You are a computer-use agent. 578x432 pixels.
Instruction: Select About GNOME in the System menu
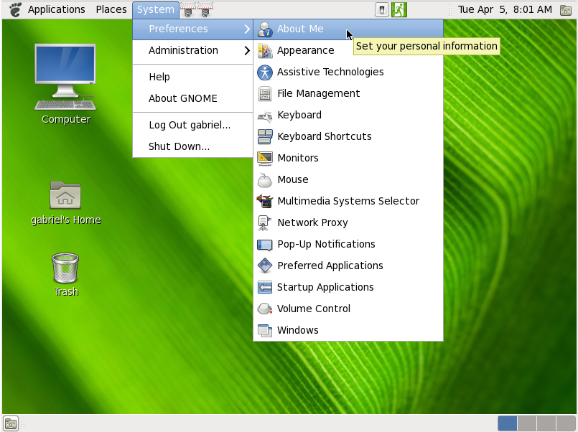[x=192, y=99]
